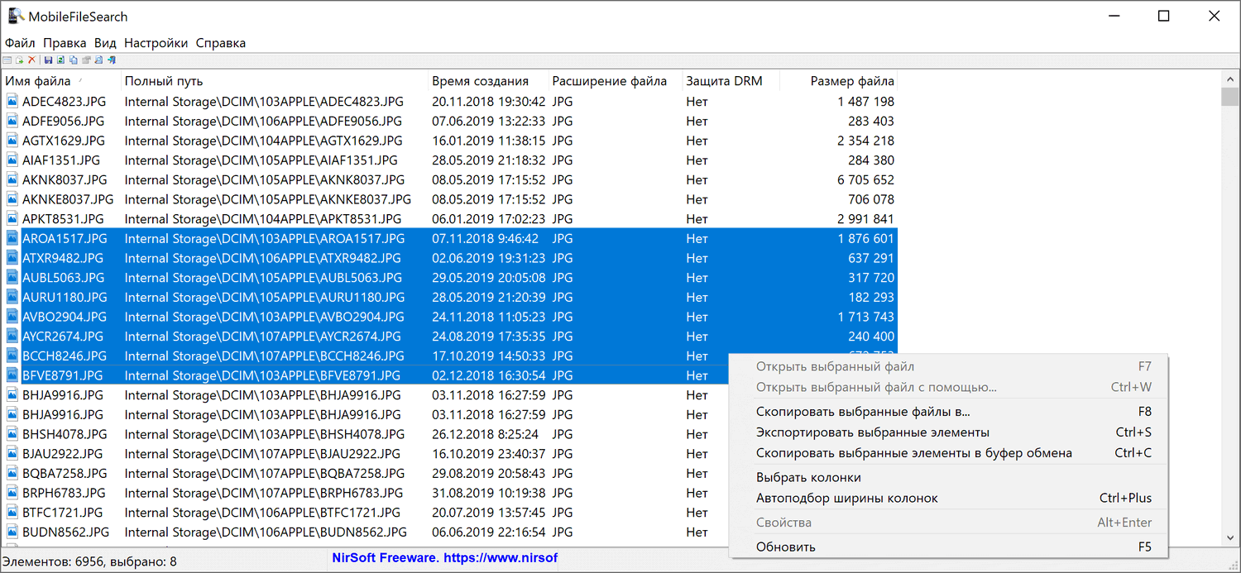Open the Вид menu
The height and width of the screenshot is (573, 1241).
105,42
